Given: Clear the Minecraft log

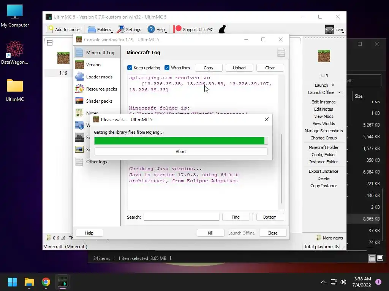Looking at the screenshot, I should click(x=270, y=68).
